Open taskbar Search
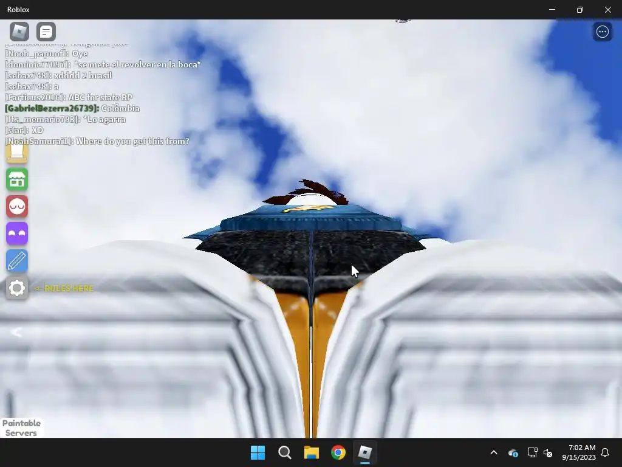 [284, 452]
